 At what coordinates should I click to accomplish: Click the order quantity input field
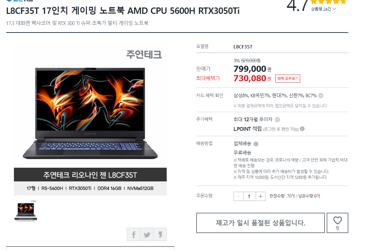pos(249,196)
